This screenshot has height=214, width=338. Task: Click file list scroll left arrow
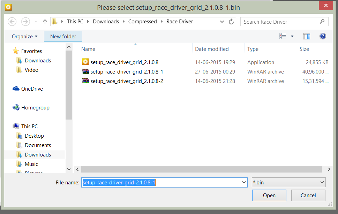77,169
